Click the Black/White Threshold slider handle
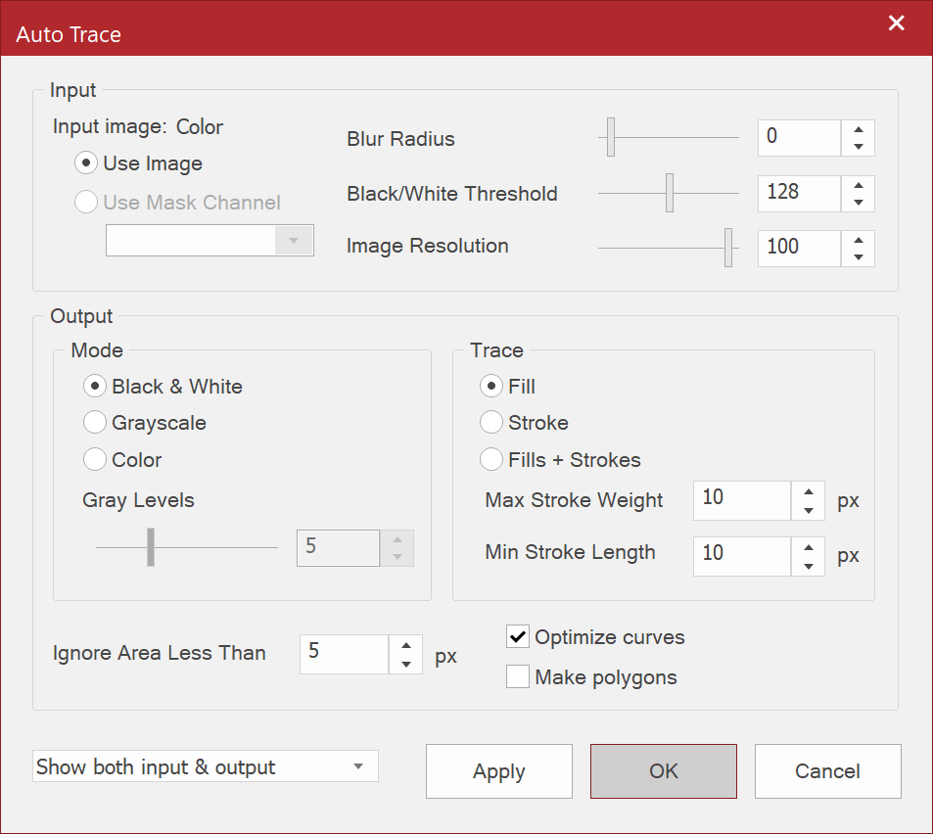The width and height of the screenshot is (933, 834). pos(670,193)
